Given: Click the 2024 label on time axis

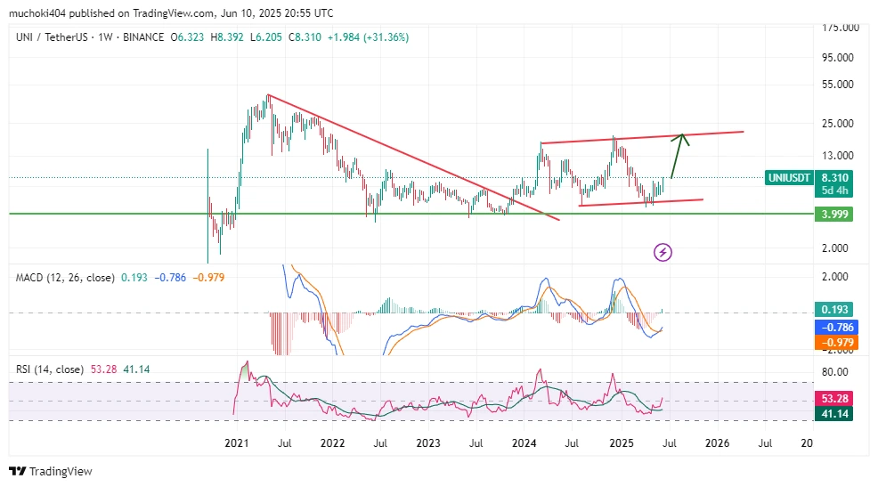Looking at the screenshot, I should click(525, 442).
